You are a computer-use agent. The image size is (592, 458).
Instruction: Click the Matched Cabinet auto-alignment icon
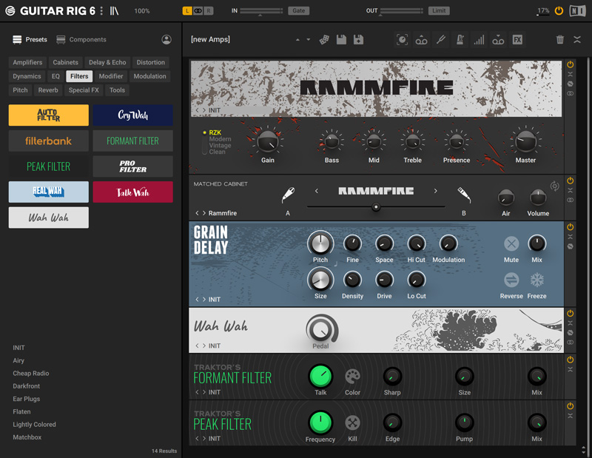click(x=554, y=186)
